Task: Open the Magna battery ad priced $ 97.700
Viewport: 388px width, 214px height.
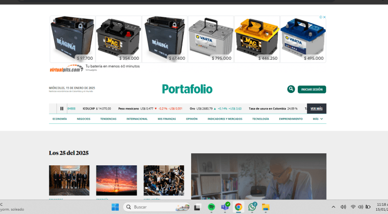Action: tap(72, 39)
